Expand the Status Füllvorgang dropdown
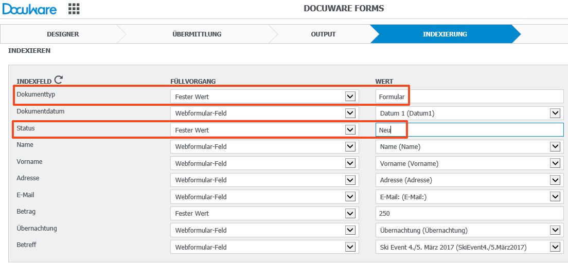 pyautogui.click(x=350, y=130)
